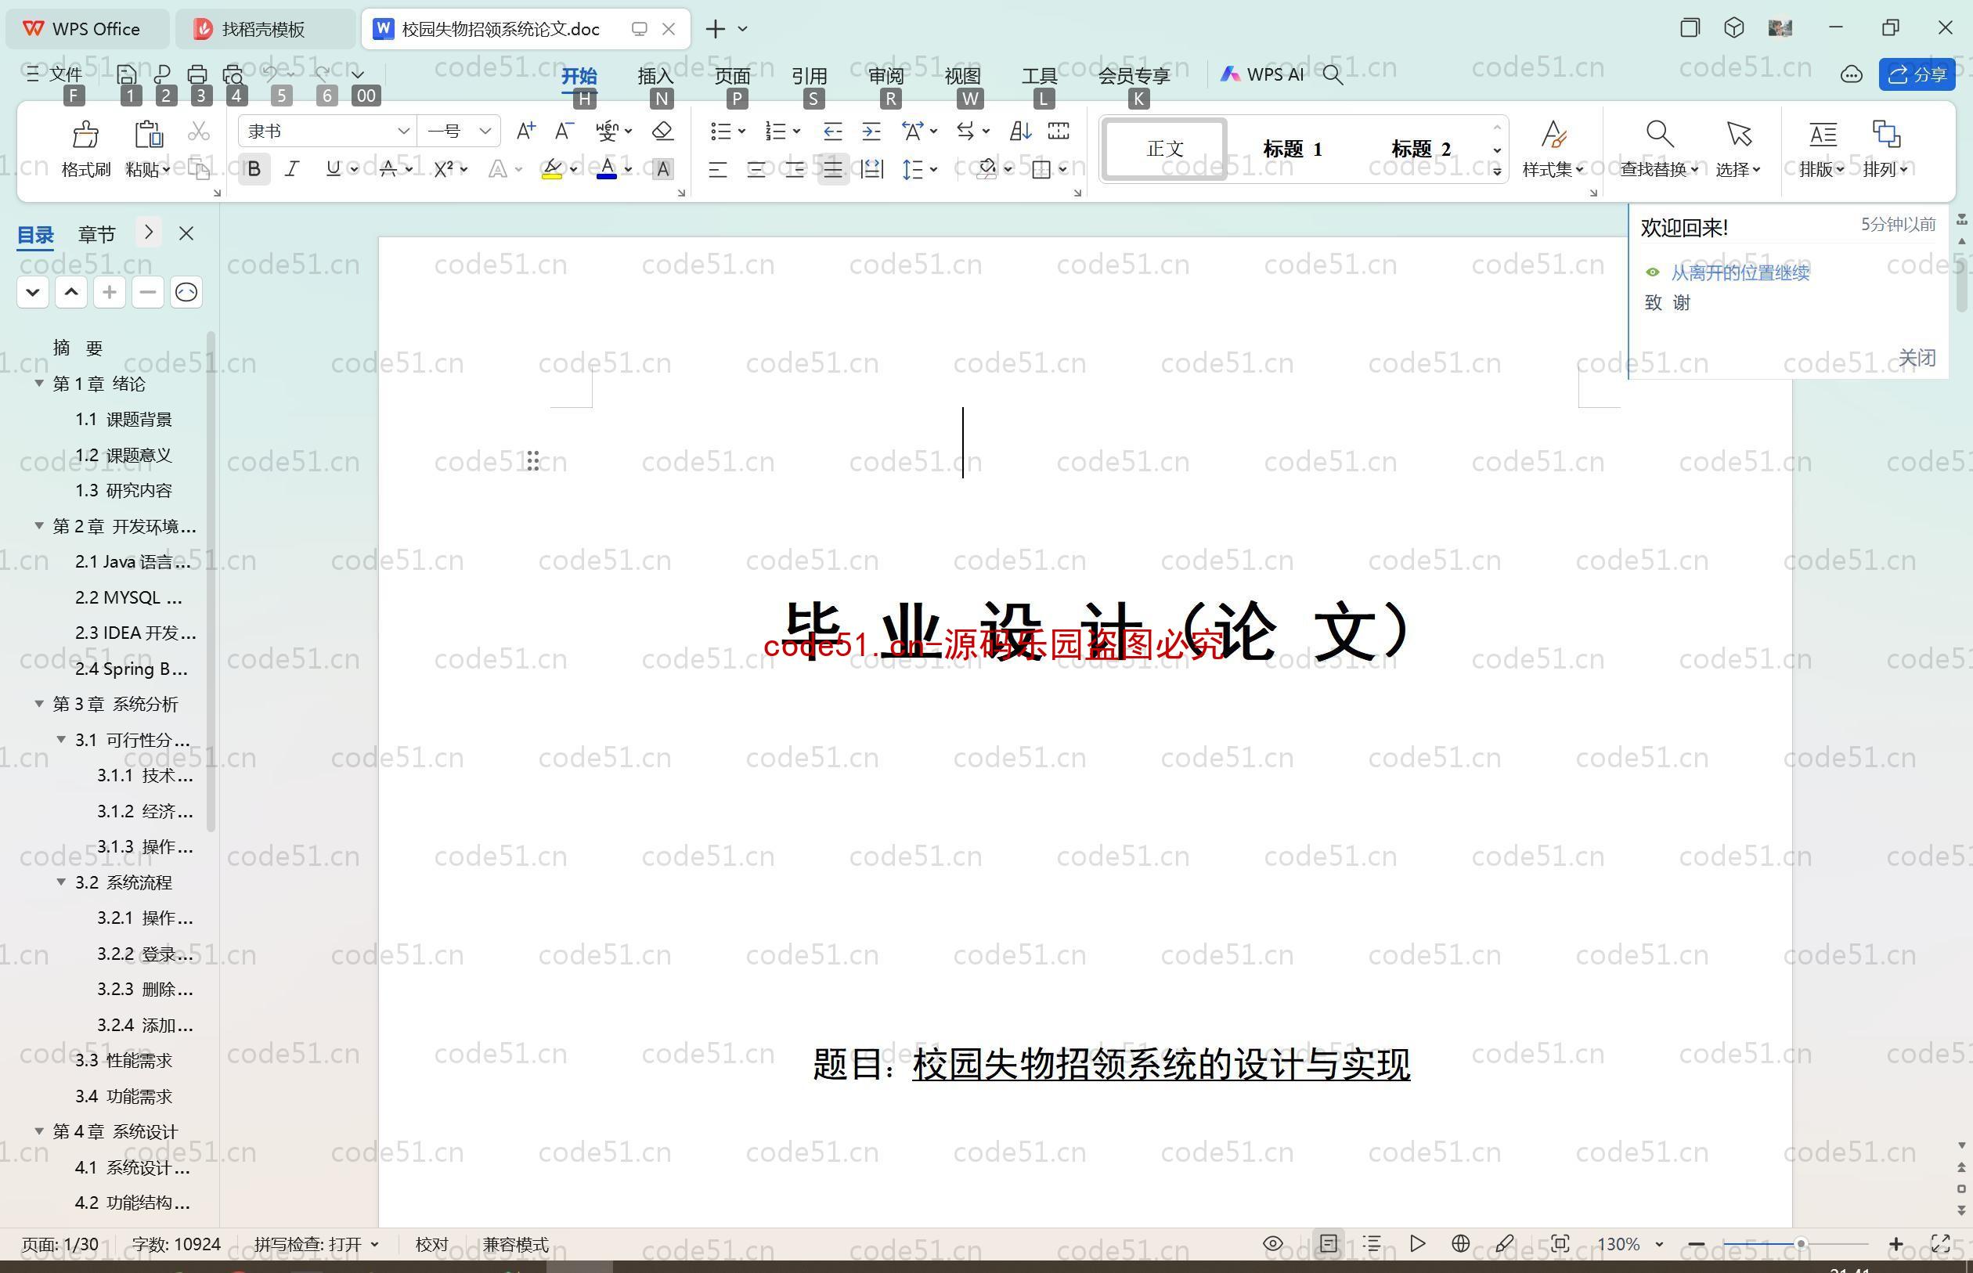Click the decrease indent icon

(x=832, y=131)
